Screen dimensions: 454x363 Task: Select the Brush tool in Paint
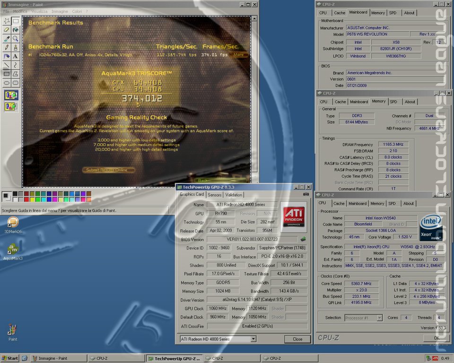pyautogui.click(x=16, y=47)
